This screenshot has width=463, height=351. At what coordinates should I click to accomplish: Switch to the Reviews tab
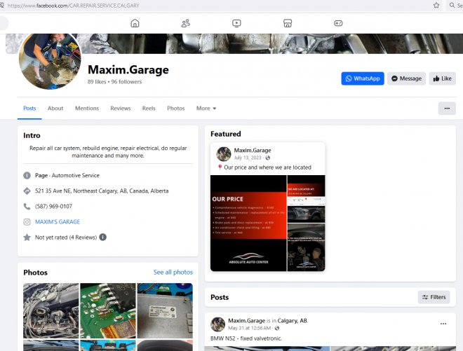tap(121, 109)
